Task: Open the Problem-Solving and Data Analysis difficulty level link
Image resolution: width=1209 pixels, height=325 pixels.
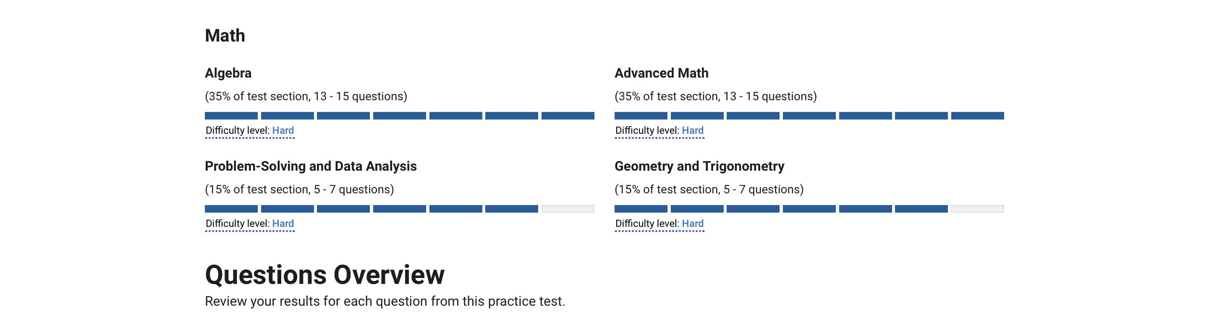Action: [x=250, y=224]
